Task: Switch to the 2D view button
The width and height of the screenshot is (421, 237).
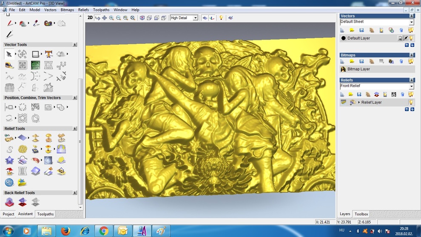Action: (x=90, y=18)
